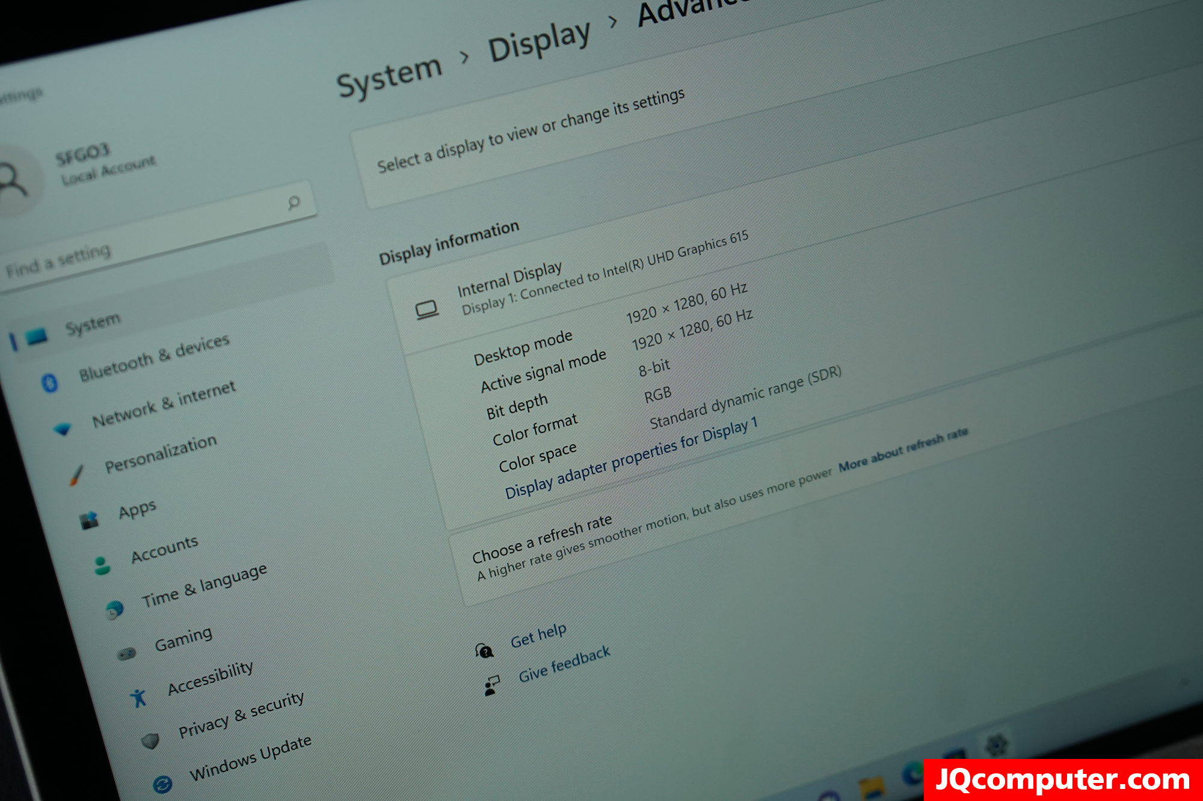Go to Privacy & security
Viewport: 1203px width, 801px height.
241,714
